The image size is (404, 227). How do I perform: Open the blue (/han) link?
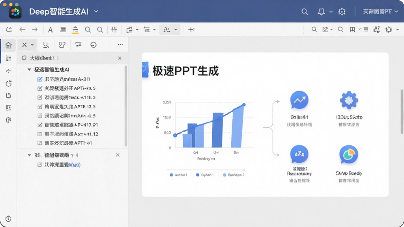[75, 165]
